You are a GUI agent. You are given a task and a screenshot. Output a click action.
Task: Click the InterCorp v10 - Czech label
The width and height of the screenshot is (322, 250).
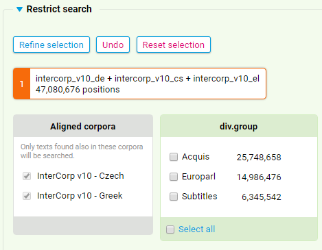[80, 176]
